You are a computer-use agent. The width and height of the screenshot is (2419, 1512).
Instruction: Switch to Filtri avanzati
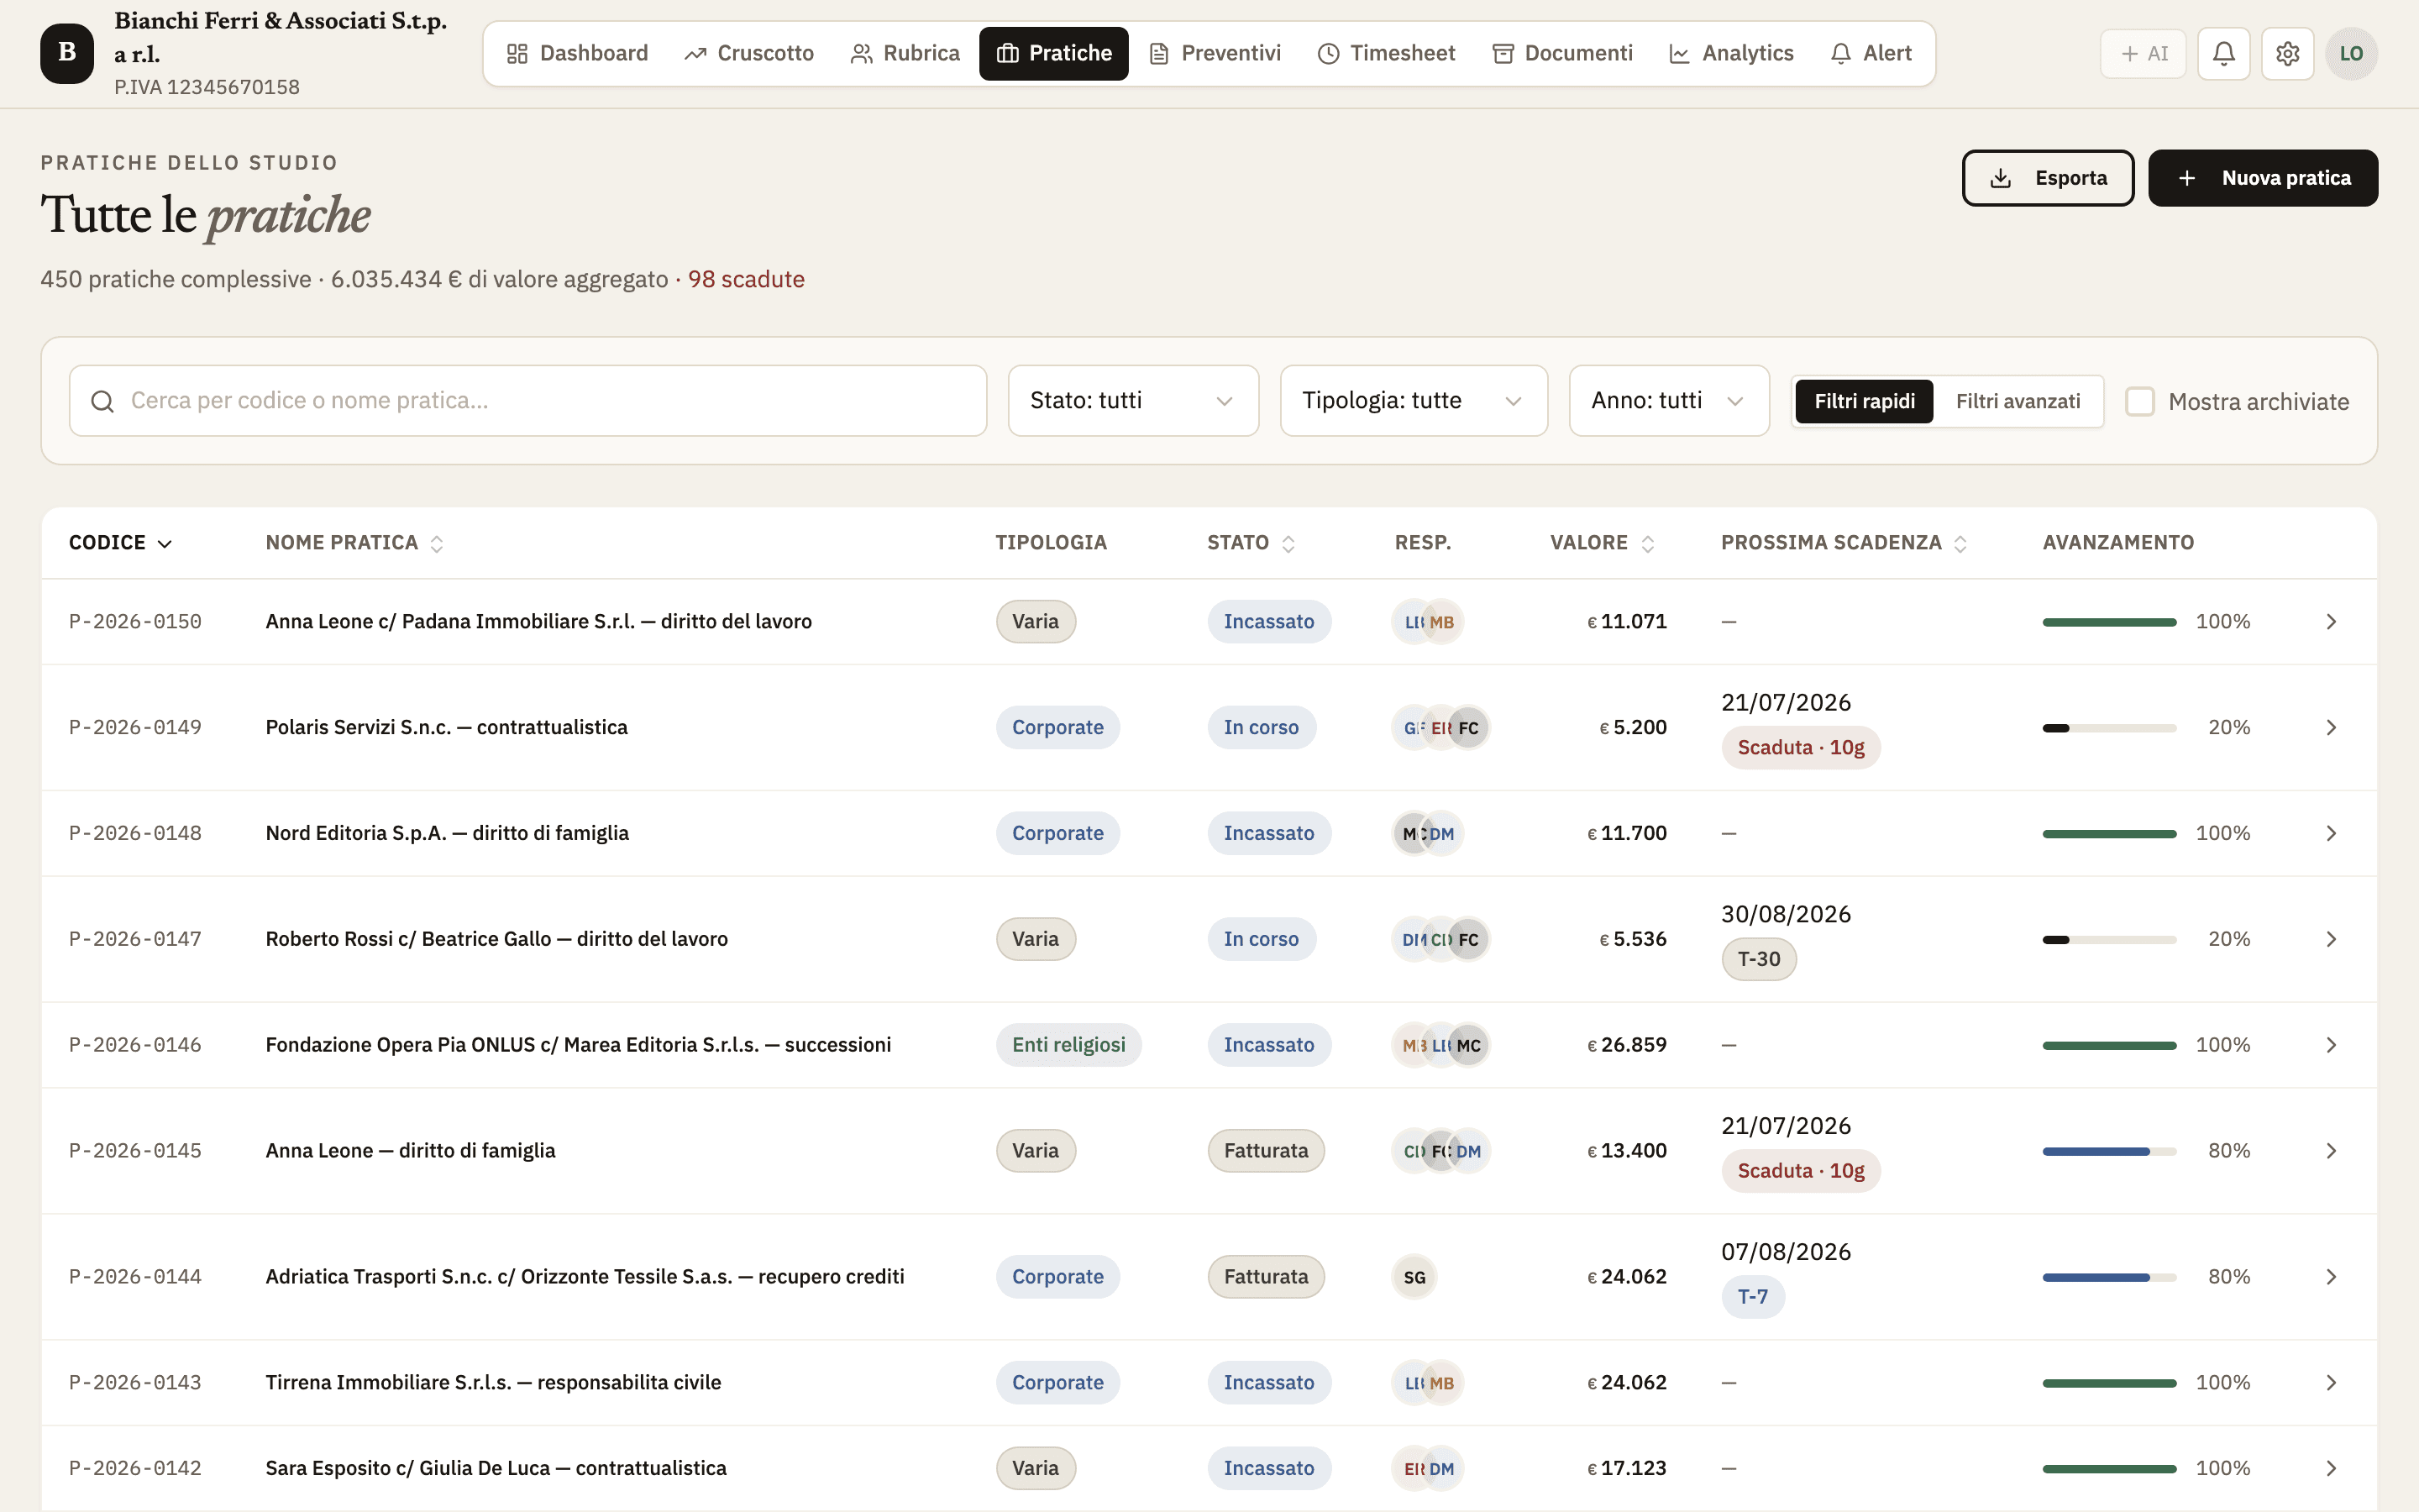click(x=2018, y=401)
